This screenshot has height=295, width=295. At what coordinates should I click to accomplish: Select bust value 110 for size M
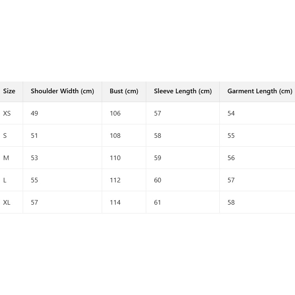tap(115, 158)
